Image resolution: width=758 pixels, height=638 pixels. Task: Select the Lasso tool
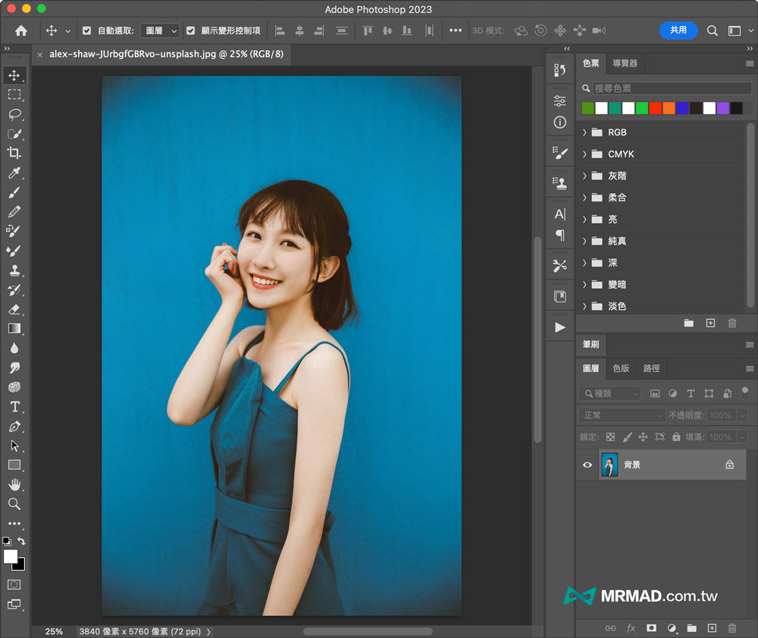(14, 114)
